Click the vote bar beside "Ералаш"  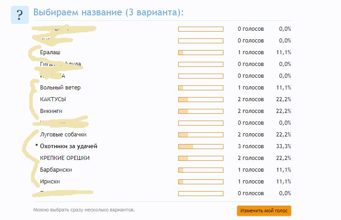(x=201, y=52)
